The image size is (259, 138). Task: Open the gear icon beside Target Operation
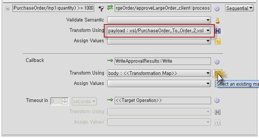(x=217, y=101)
